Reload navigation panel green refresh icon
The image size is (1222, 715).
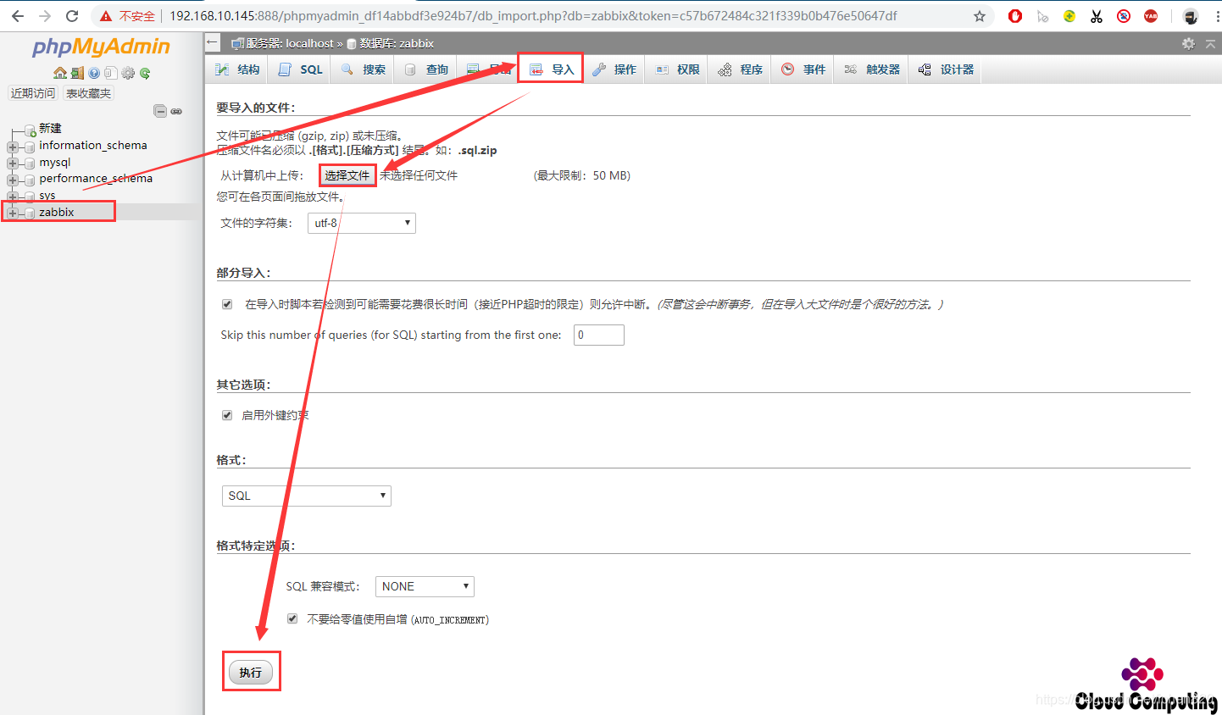coord(145,73)
